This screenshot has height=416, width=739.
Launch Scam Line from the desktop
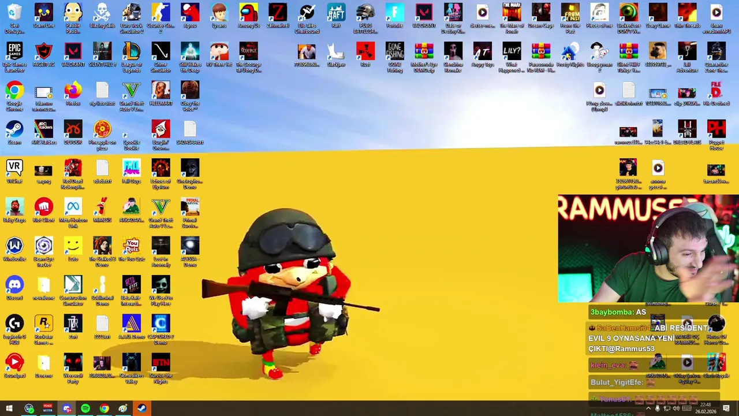(44, 16)
